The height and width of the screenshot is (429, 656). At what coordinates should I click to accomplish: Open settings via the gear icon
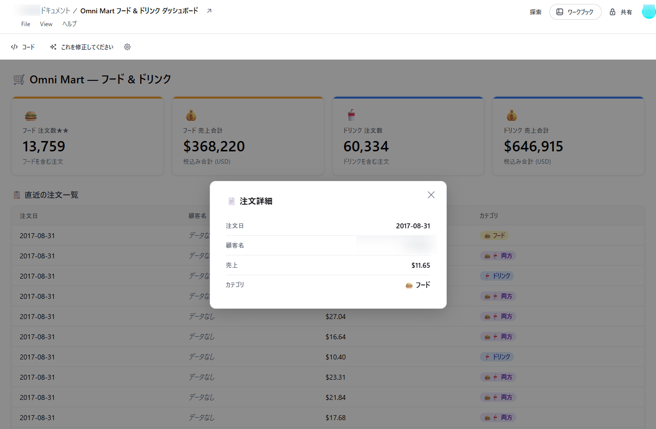(127, 47)
